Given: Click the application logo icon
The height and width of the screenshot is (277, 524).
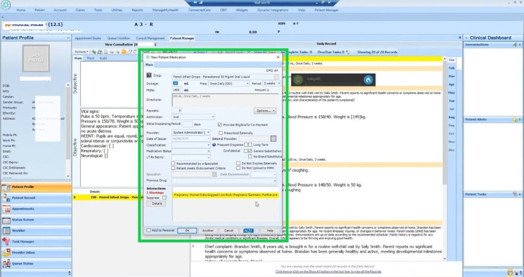Looking at the screenshot, I should [x=6, y=5].
